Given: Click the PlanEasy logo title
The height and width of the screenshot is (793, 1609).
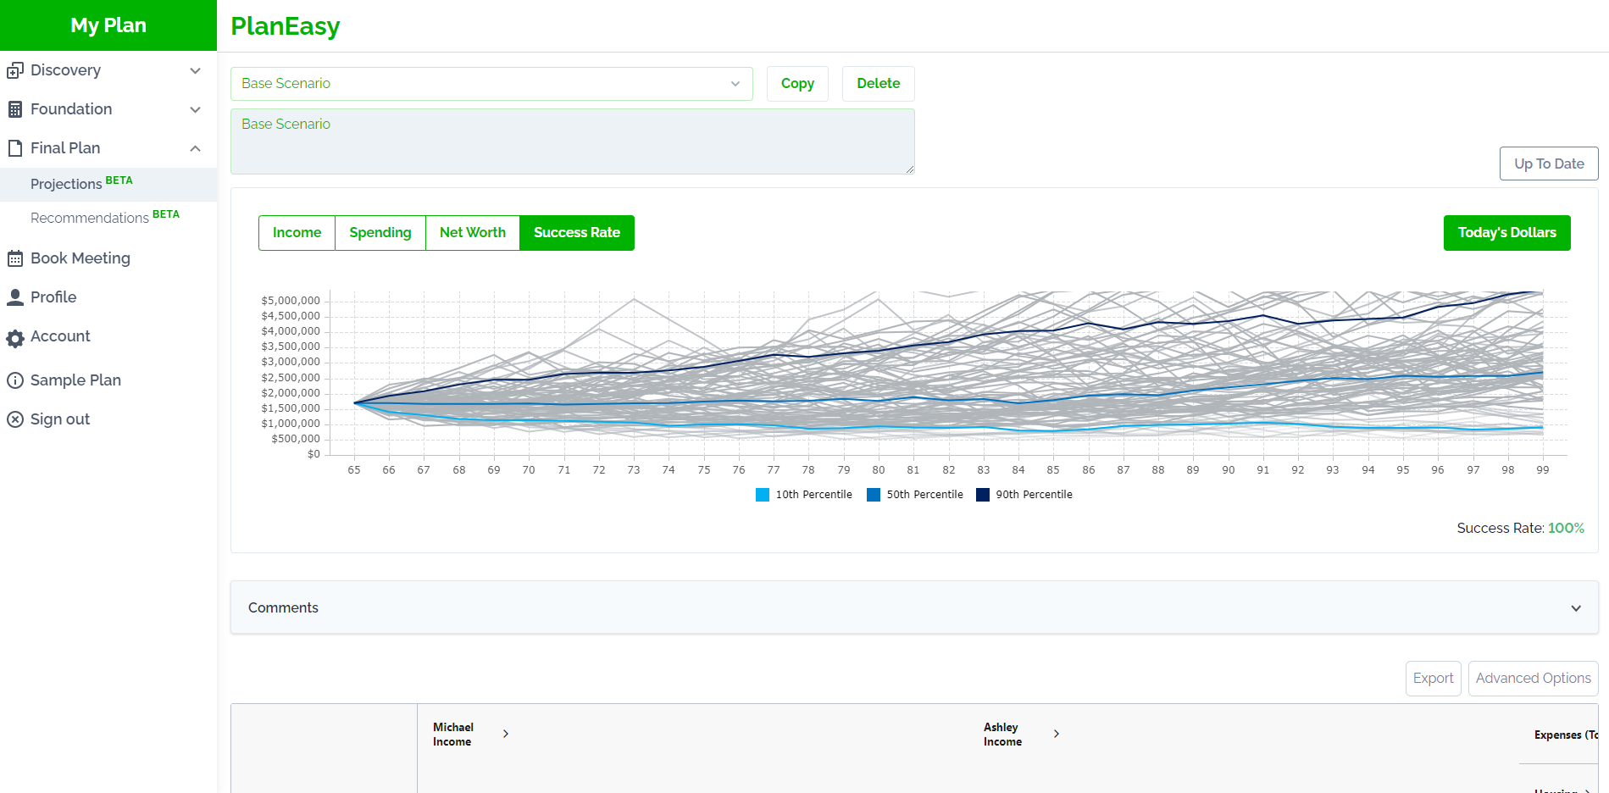Looking at the screenshot, I should coord(286,26).
